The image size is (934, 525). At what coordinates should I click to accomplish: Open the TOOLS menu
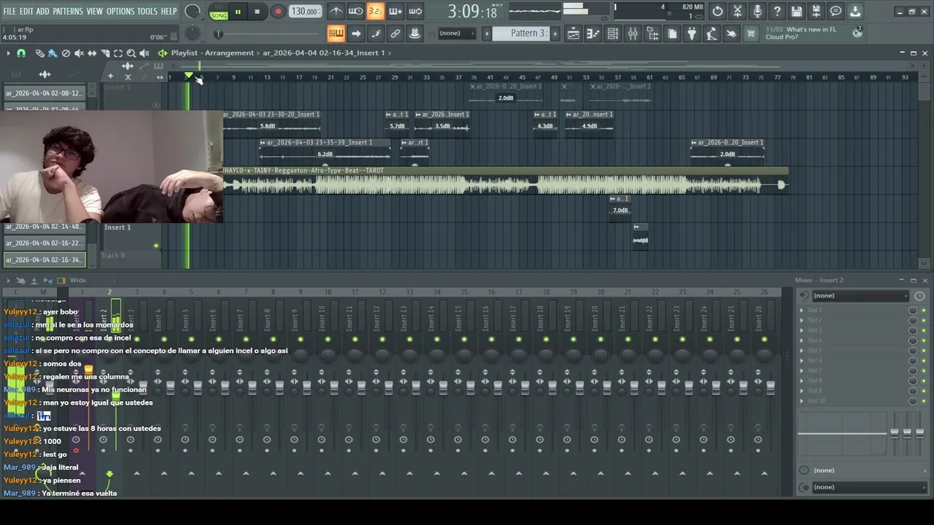147,12
